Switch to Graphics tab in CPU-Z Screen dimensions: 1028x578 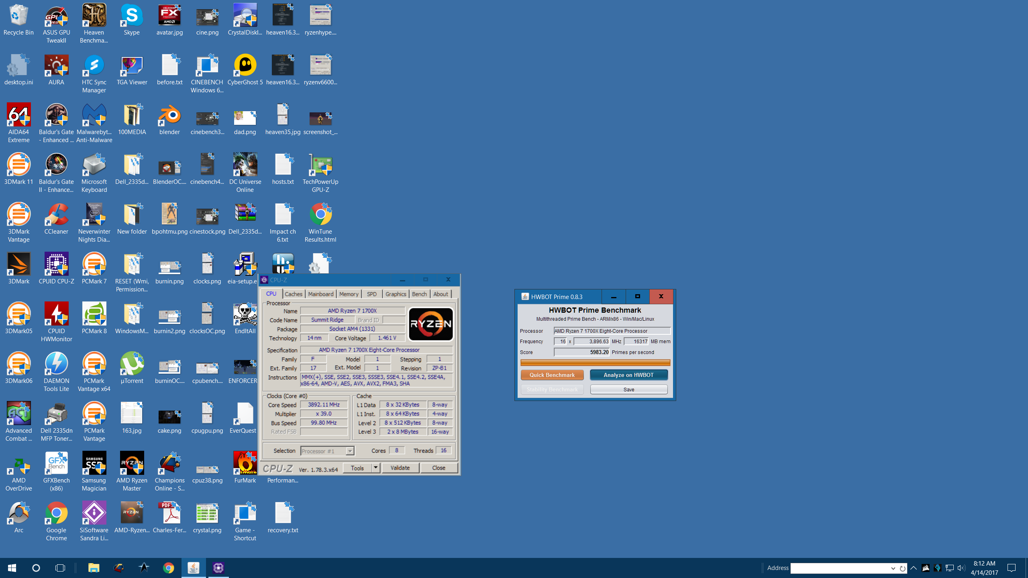click(x=396, y=294)
